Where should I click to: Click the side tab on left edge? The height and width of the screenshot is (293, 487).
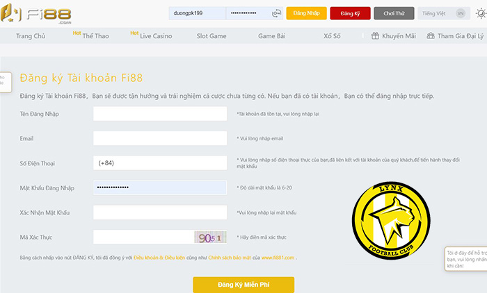pos(6,82)
